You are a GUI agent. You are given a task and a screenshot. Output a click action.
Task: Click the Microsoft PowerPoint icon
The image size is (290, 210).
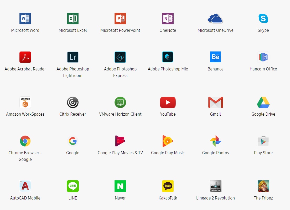point(120,18)
